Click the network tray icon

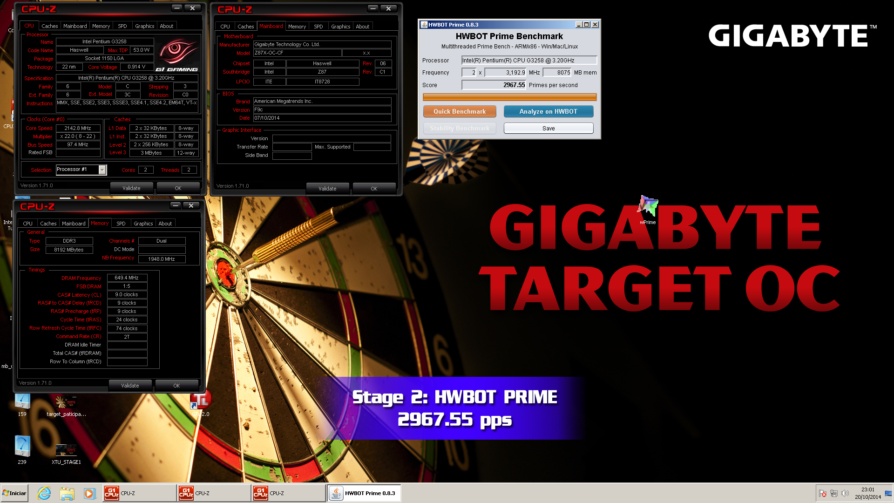click(x=834, y=493)
